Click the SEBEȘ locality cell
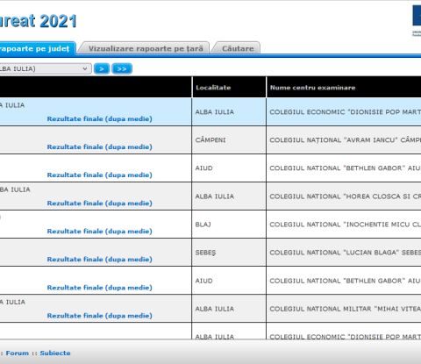The image size is (421, 364). pyautogui.click(x=229, y=253)
